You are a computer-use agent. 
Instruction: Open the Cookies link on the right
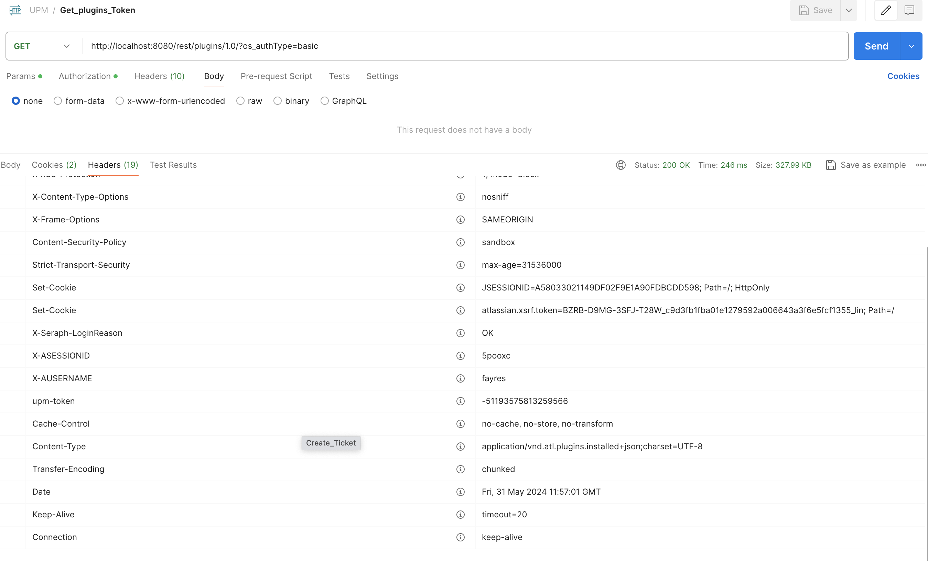(x=903, y=76)
